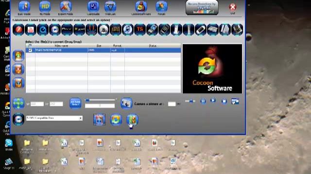Switch to Easy mode

coord(24,7)
